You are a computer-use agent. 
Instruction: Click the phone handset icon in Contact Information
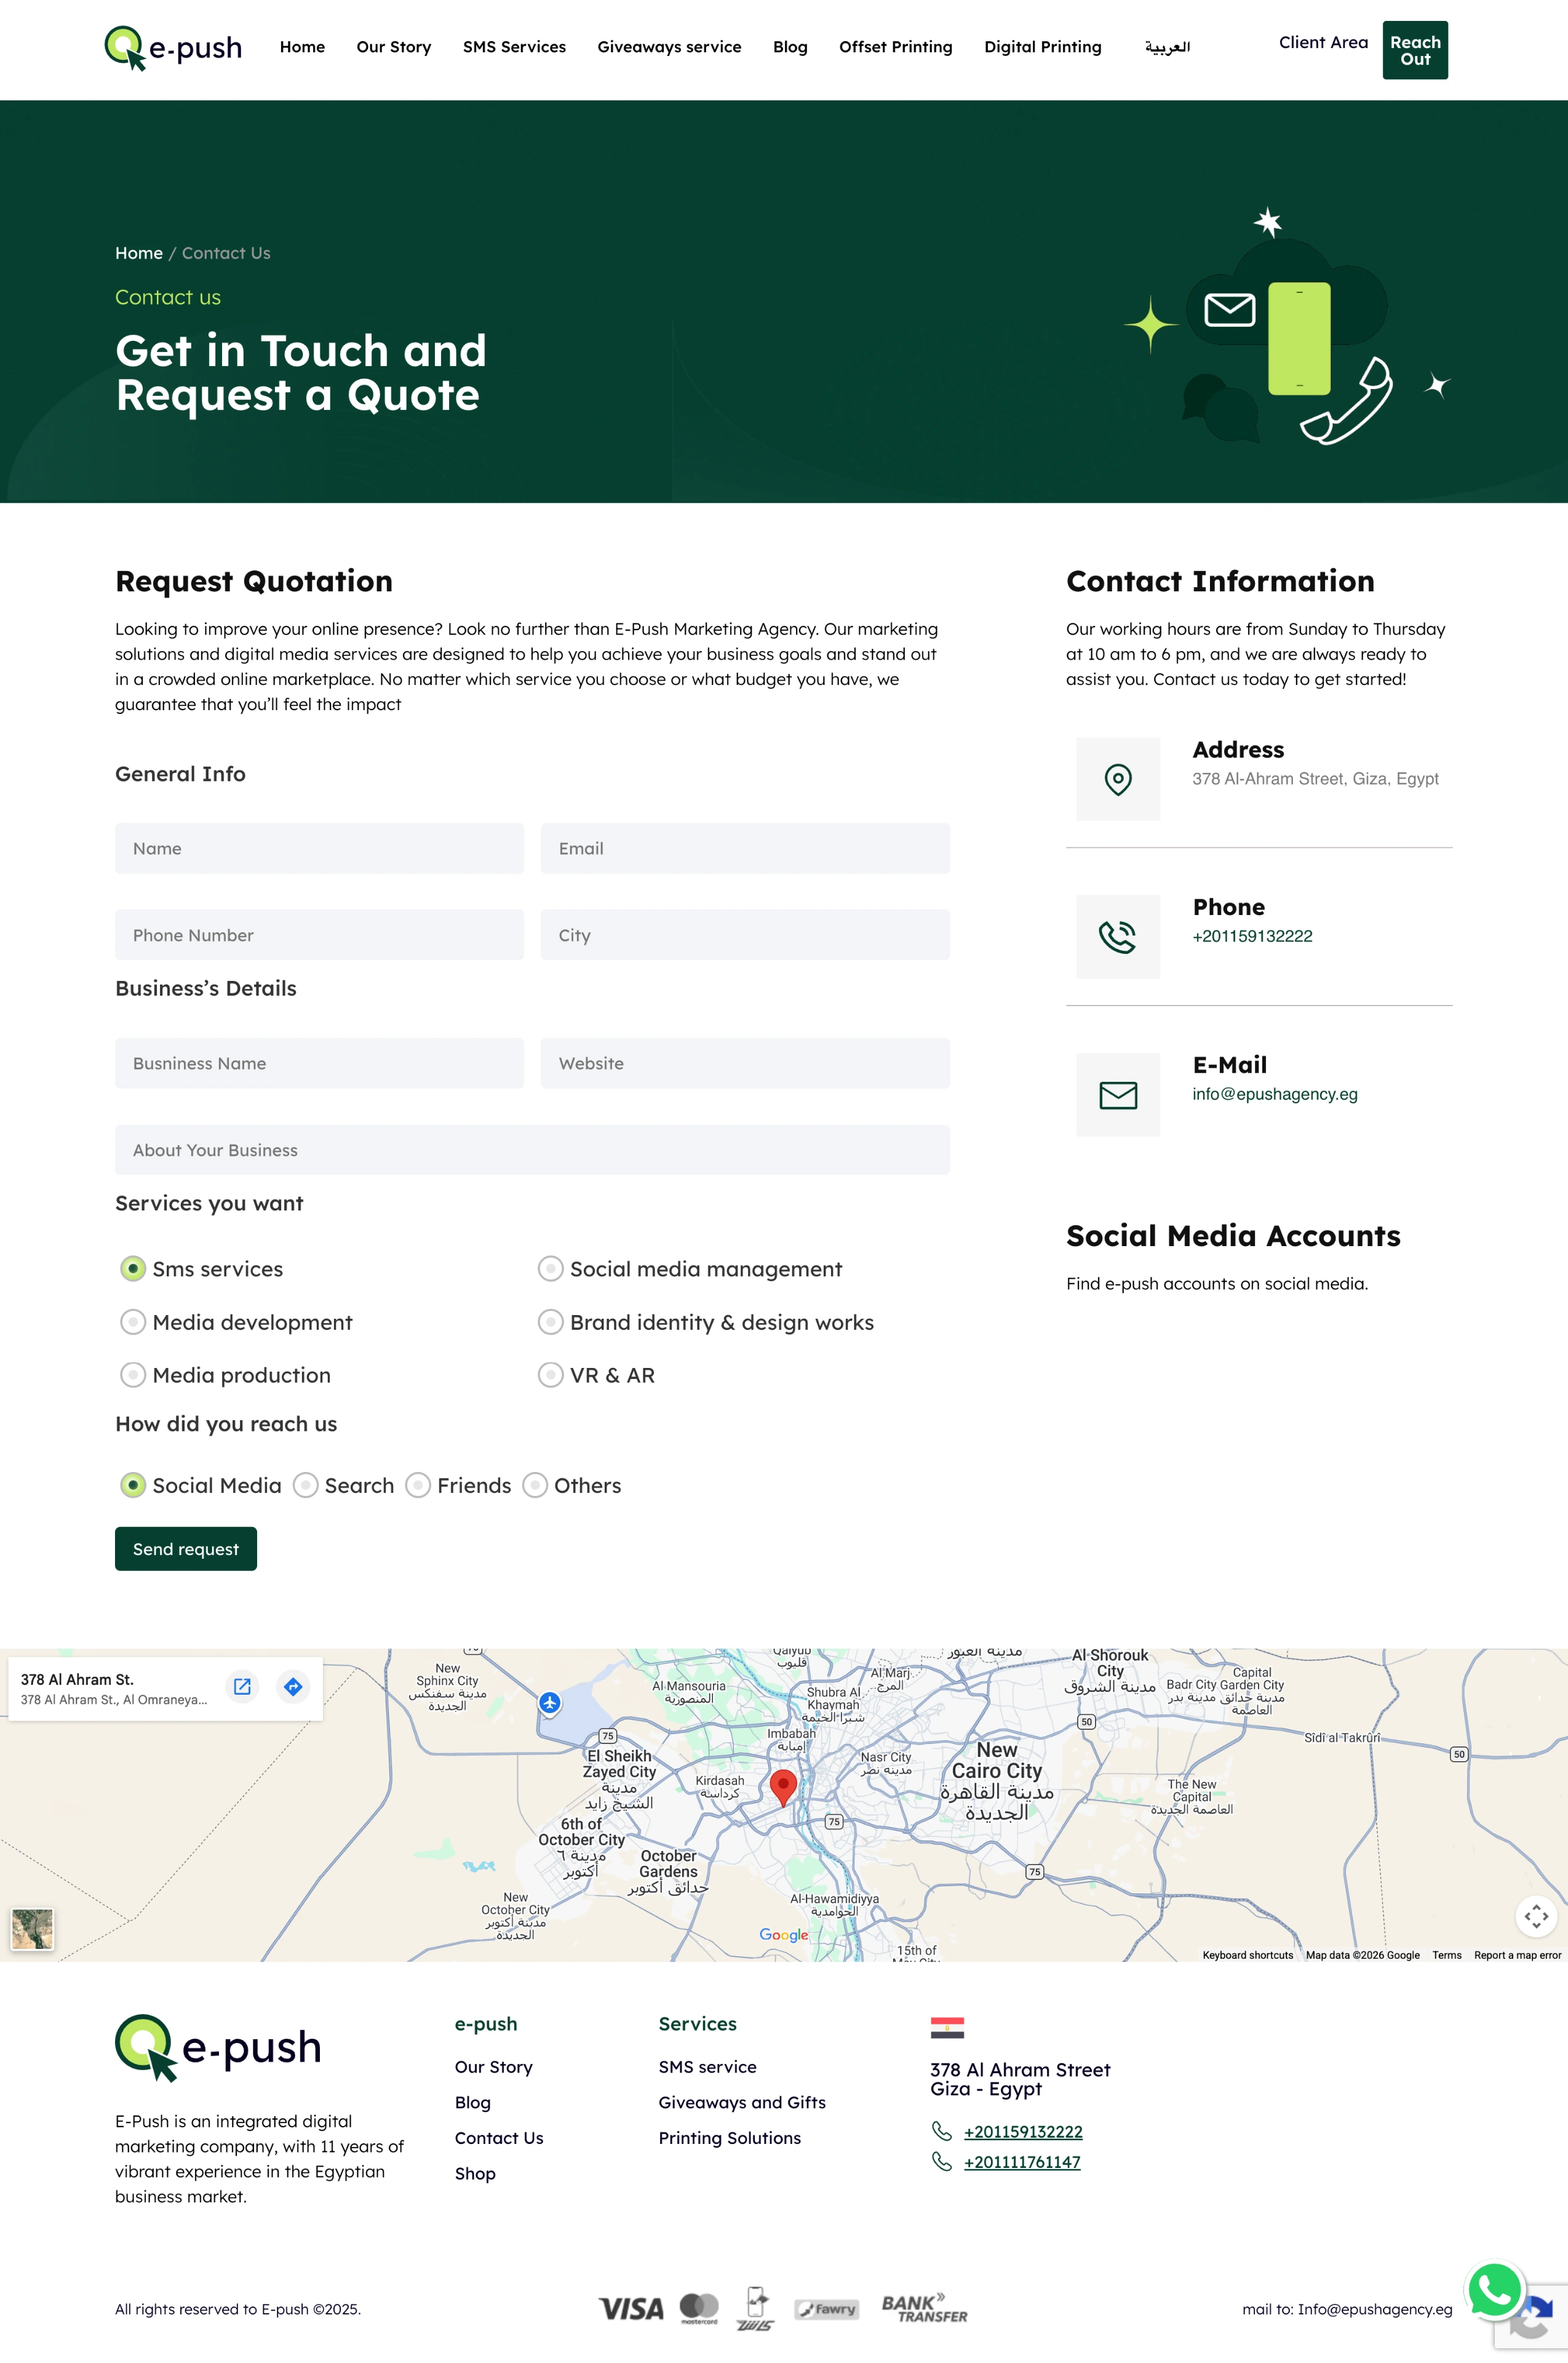(x=1117, y=937)
